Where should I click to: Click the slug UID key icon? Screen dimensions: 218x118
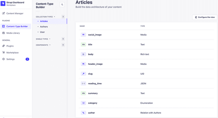tap(83, 74)
